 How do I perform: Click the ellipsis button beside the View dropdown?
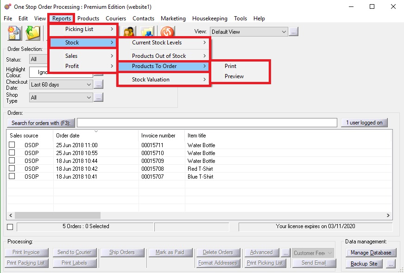click(293, 32)
